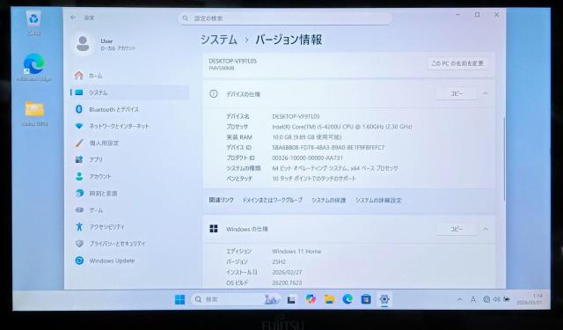The image size is (563, 330).
Task: Open Microsoft Store from the taskbar
Action: click(366, 299)
